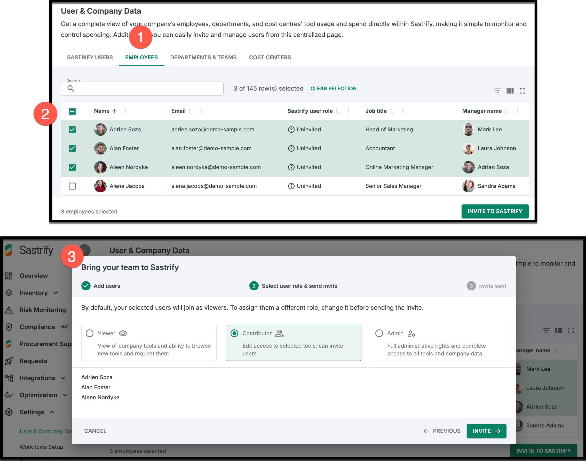Open Job title column options menu
The image size is (586, 461).
pyautogui.click(x=402, y=111)
